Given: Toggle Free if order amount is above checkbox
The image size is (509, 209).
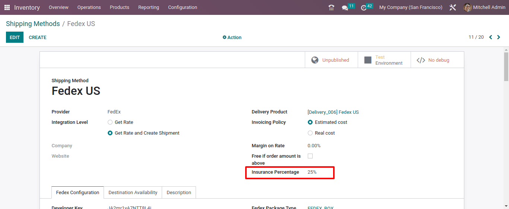Looking at the screenshot, I should point(310,156).
